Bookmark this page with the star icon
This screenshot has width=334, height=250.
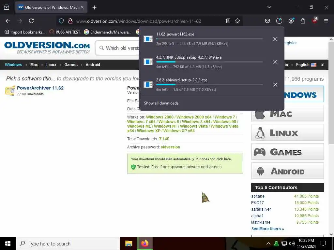(x=237, y=21)
